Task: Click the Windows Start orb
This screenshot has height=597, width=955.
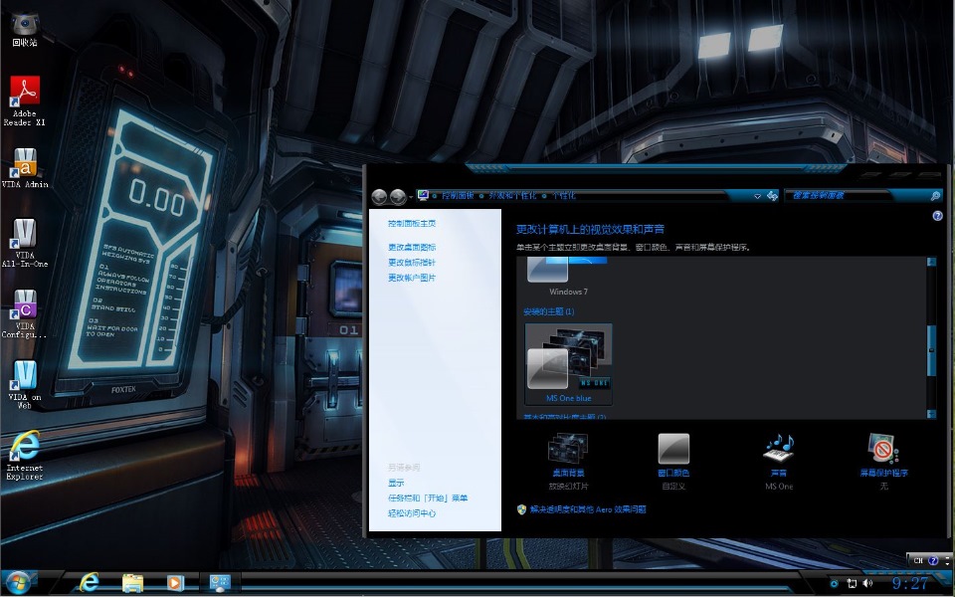Action: (18, 584)
